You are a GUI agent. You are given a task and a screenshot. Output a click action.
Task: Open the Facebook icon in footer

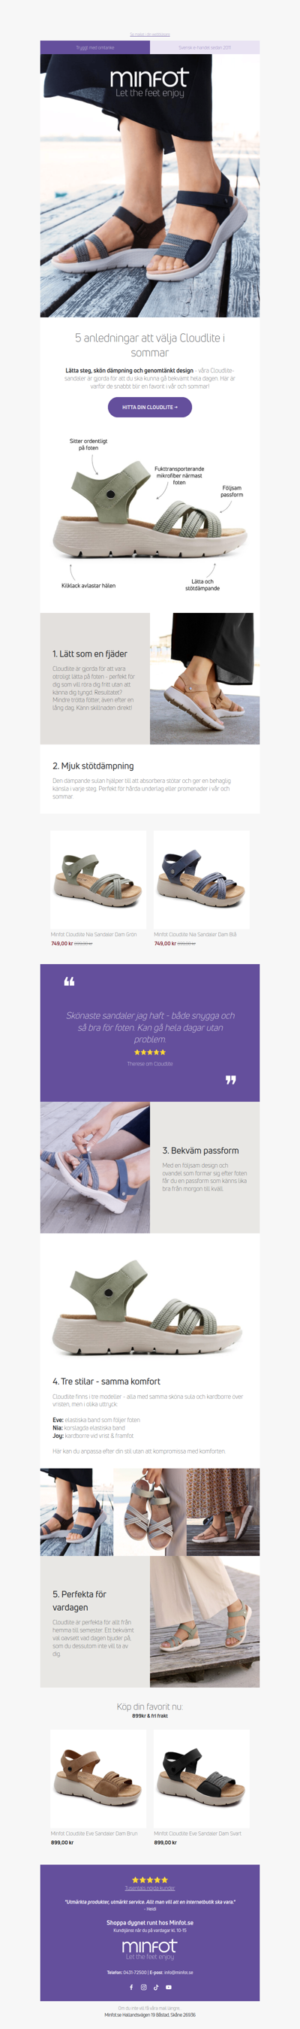(x=131, y=1987)
